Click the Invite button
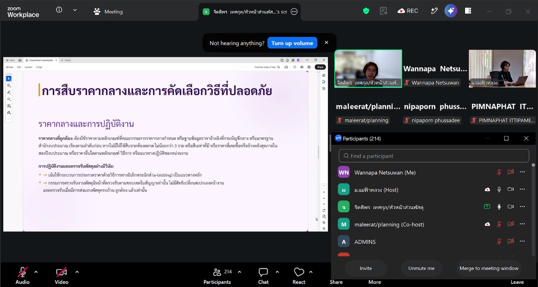 pyautogui.click(x=366, y=268)
